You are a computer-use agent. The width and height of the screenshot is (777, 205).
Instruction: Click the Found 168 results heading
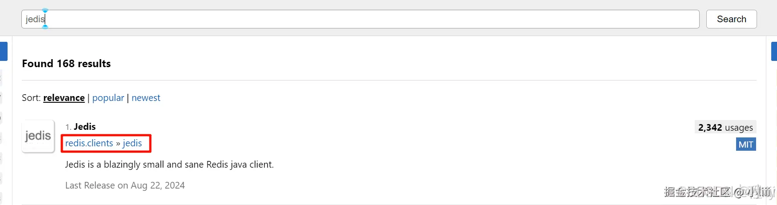66,64
